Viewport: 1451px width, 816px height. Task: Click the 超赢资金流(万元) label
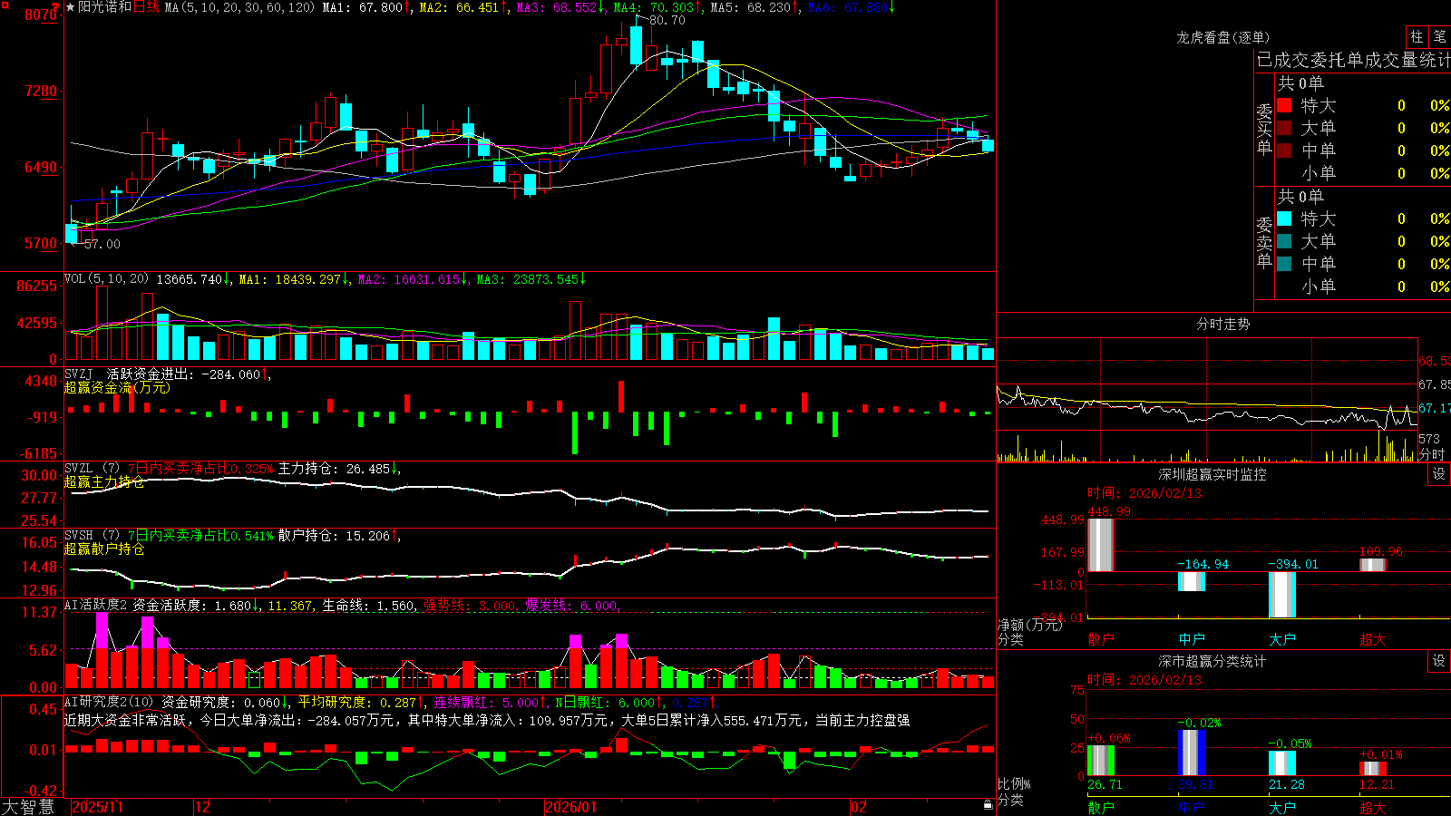point(117,387)
